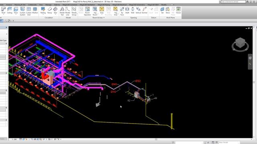Select the Wall opening tool
The image size is (257, 144).
coord(133,10)
